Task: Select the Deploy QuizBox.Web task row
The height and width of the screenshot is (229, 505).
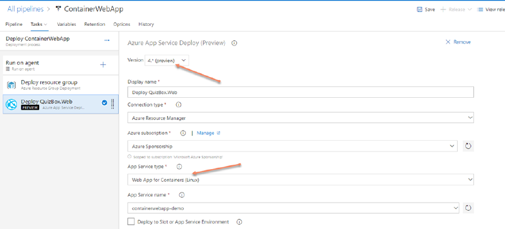Action: (x=61, y=104)
